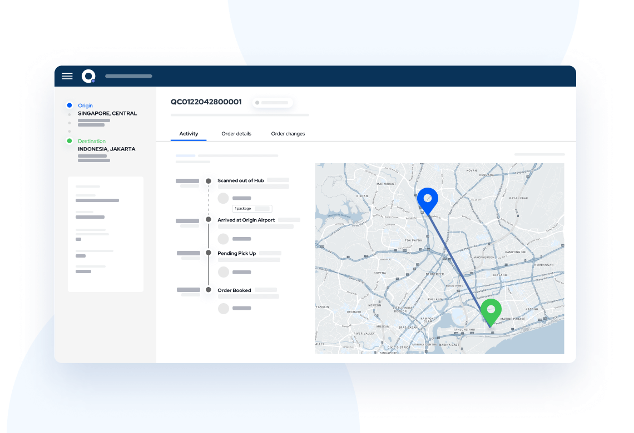The width and height of the screenshot is (634, 433).
Task: Click the circular Q logo in header
Action: (x=88, y=76)
